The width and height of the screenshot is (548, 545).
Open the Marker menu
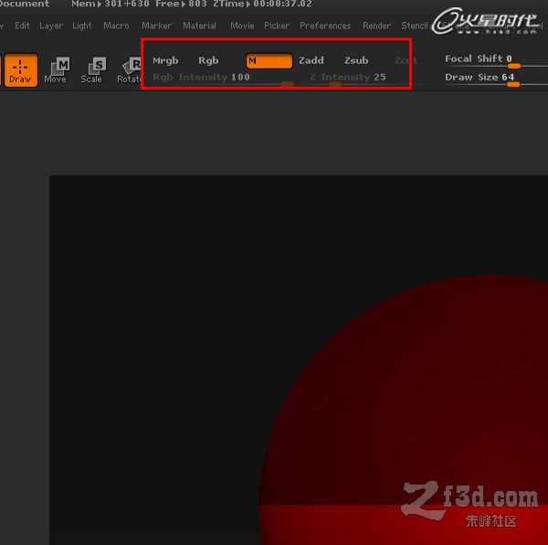click(x=156, y=26)
